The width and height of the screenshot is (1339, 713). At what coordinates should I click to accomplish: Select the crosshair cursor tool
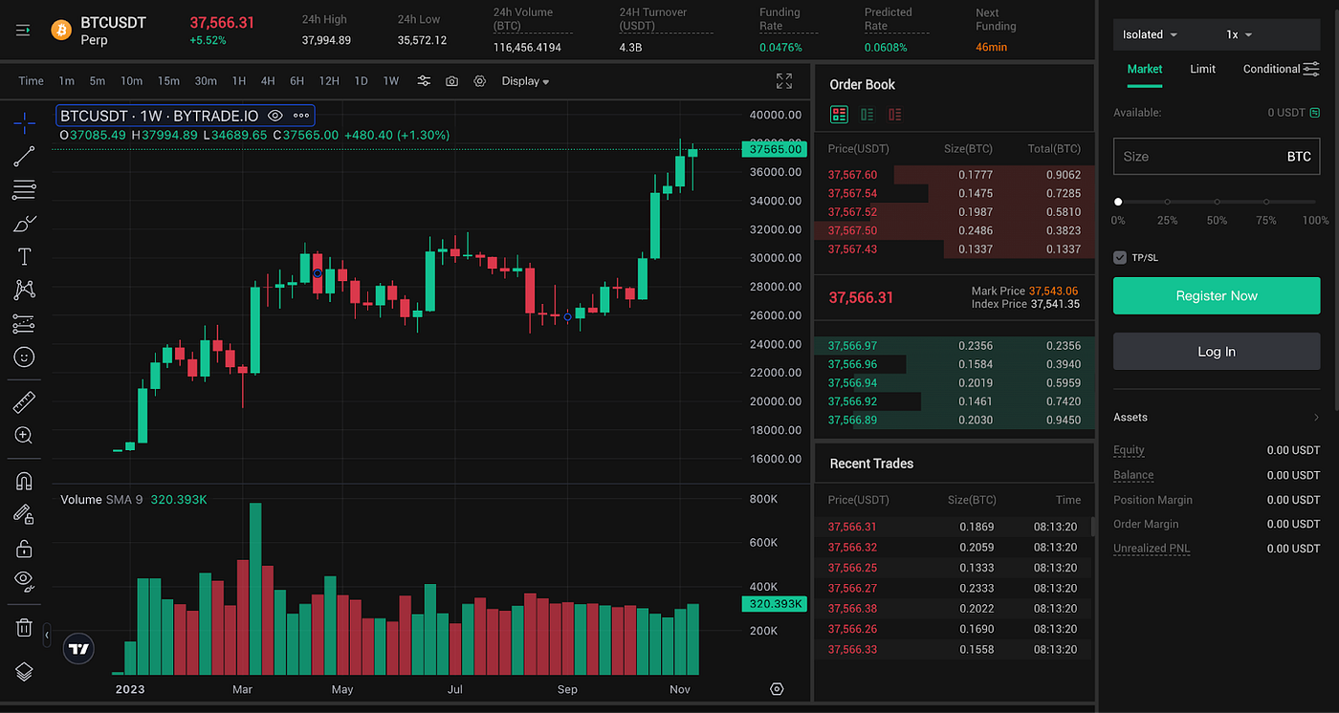(x=24, y=122)
